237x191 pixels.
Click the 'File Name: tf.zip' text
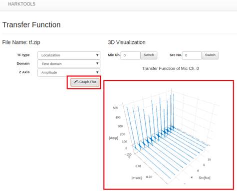21,42
